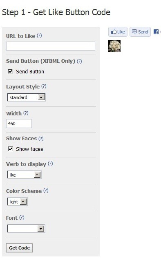Open the Verb to display dropdown showing like
The image size is (161, 265).
[24, 175]
